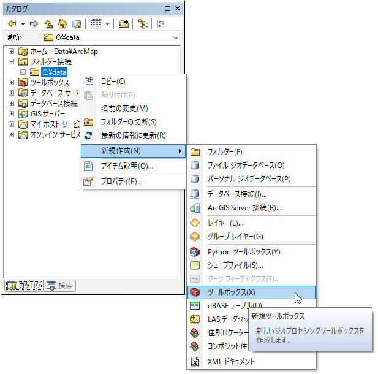
Task: Click the file geodatabase cylinder icon
Action: coord(195,166)
